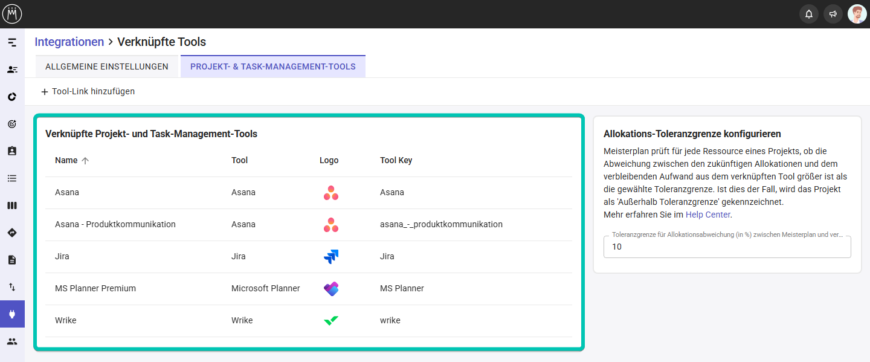Select the plug-shaped Integrations icon in sidebar

tap(12, 314)
